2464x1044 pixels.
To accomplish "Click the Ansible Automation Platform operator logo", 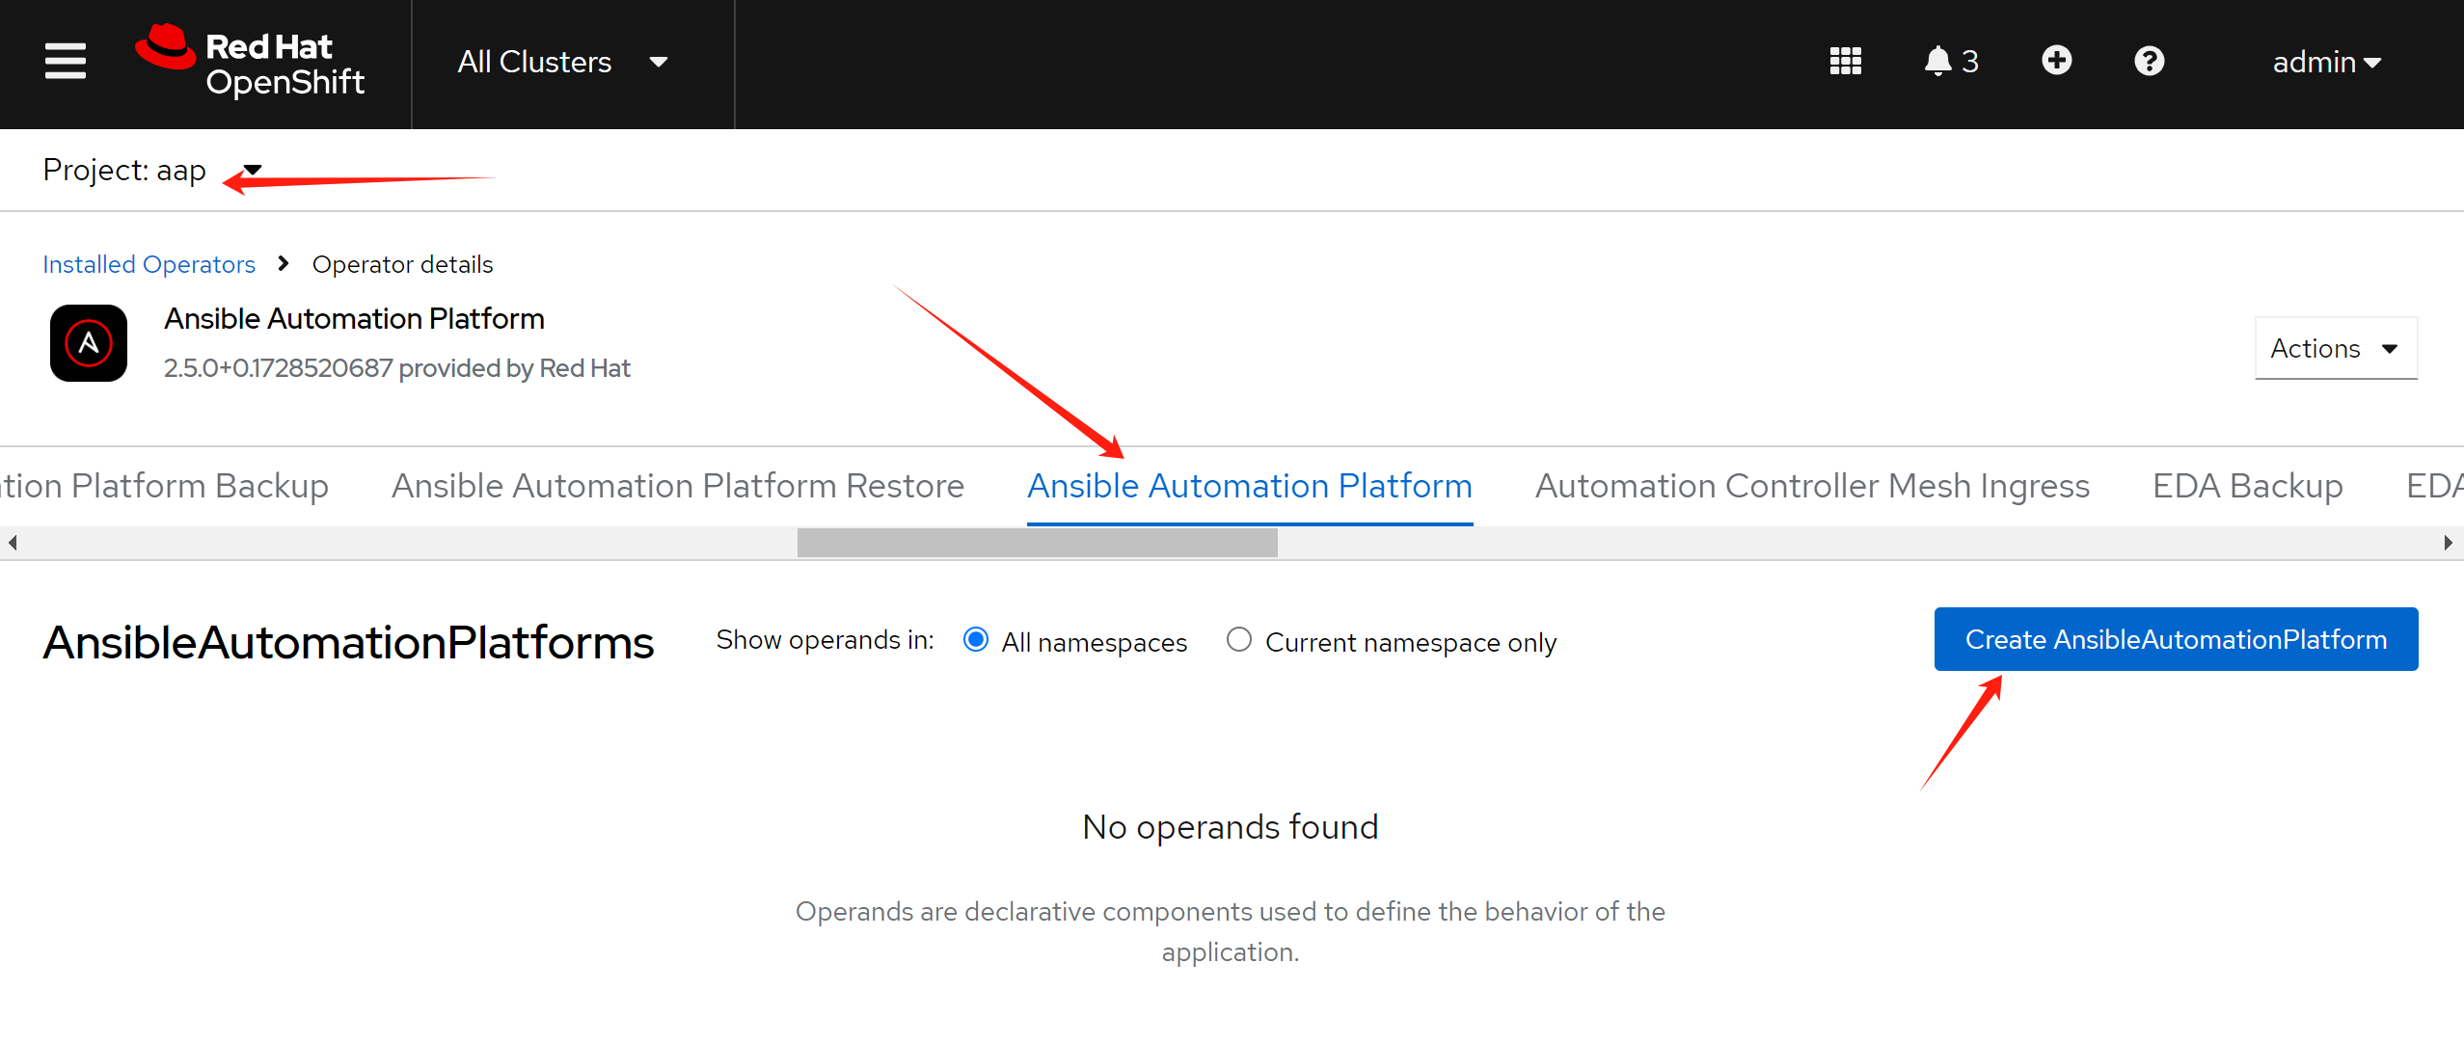I will [89, 343].
